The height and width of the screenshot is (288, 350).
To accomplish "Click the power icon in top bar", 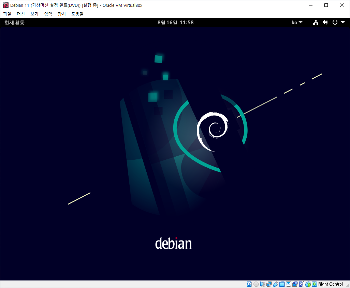I will 335,22.
